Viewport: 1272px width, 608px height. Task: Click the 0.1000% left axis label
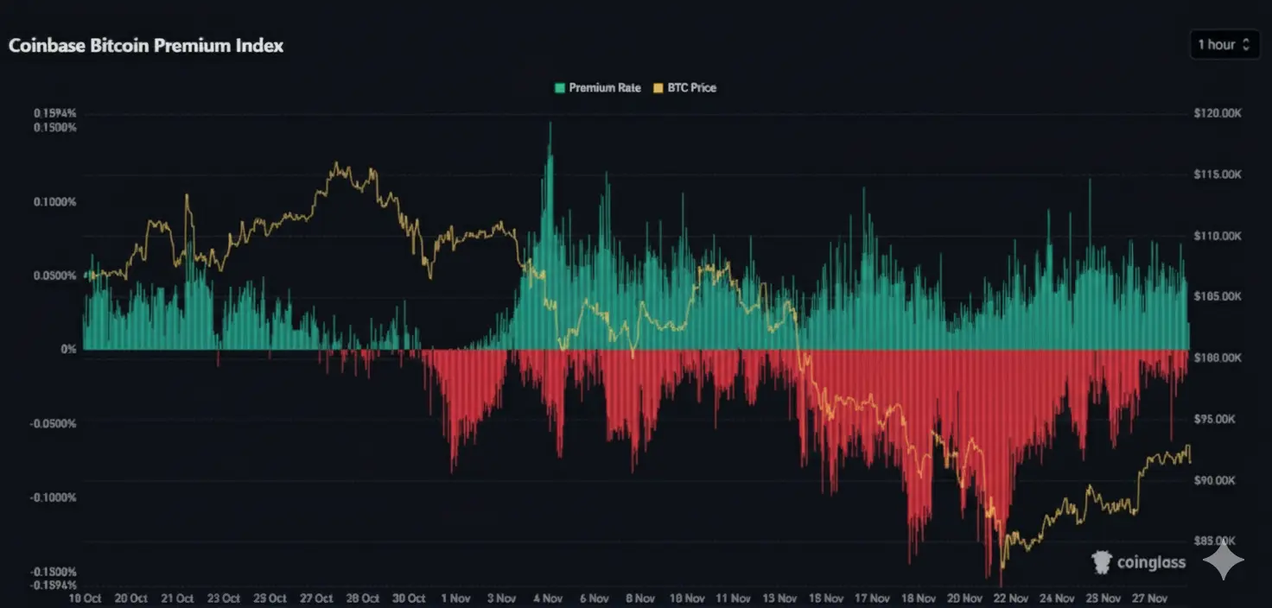click(55, 202)
